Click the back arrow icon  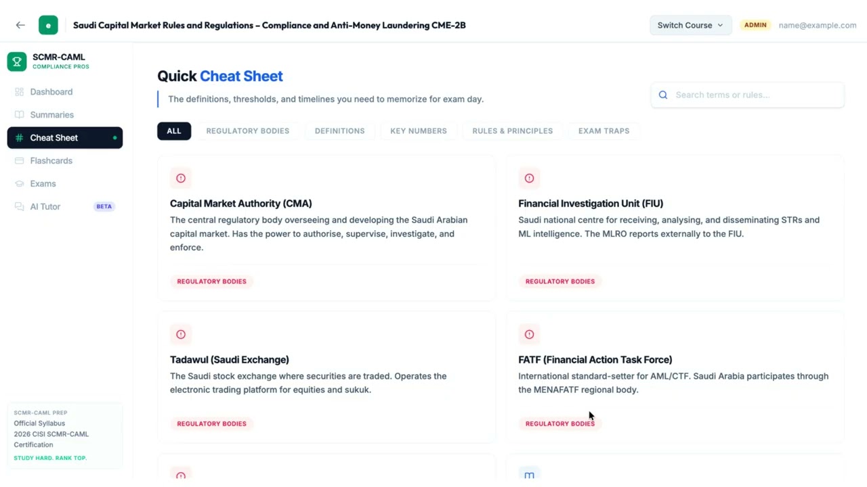[x=20, y=25]
